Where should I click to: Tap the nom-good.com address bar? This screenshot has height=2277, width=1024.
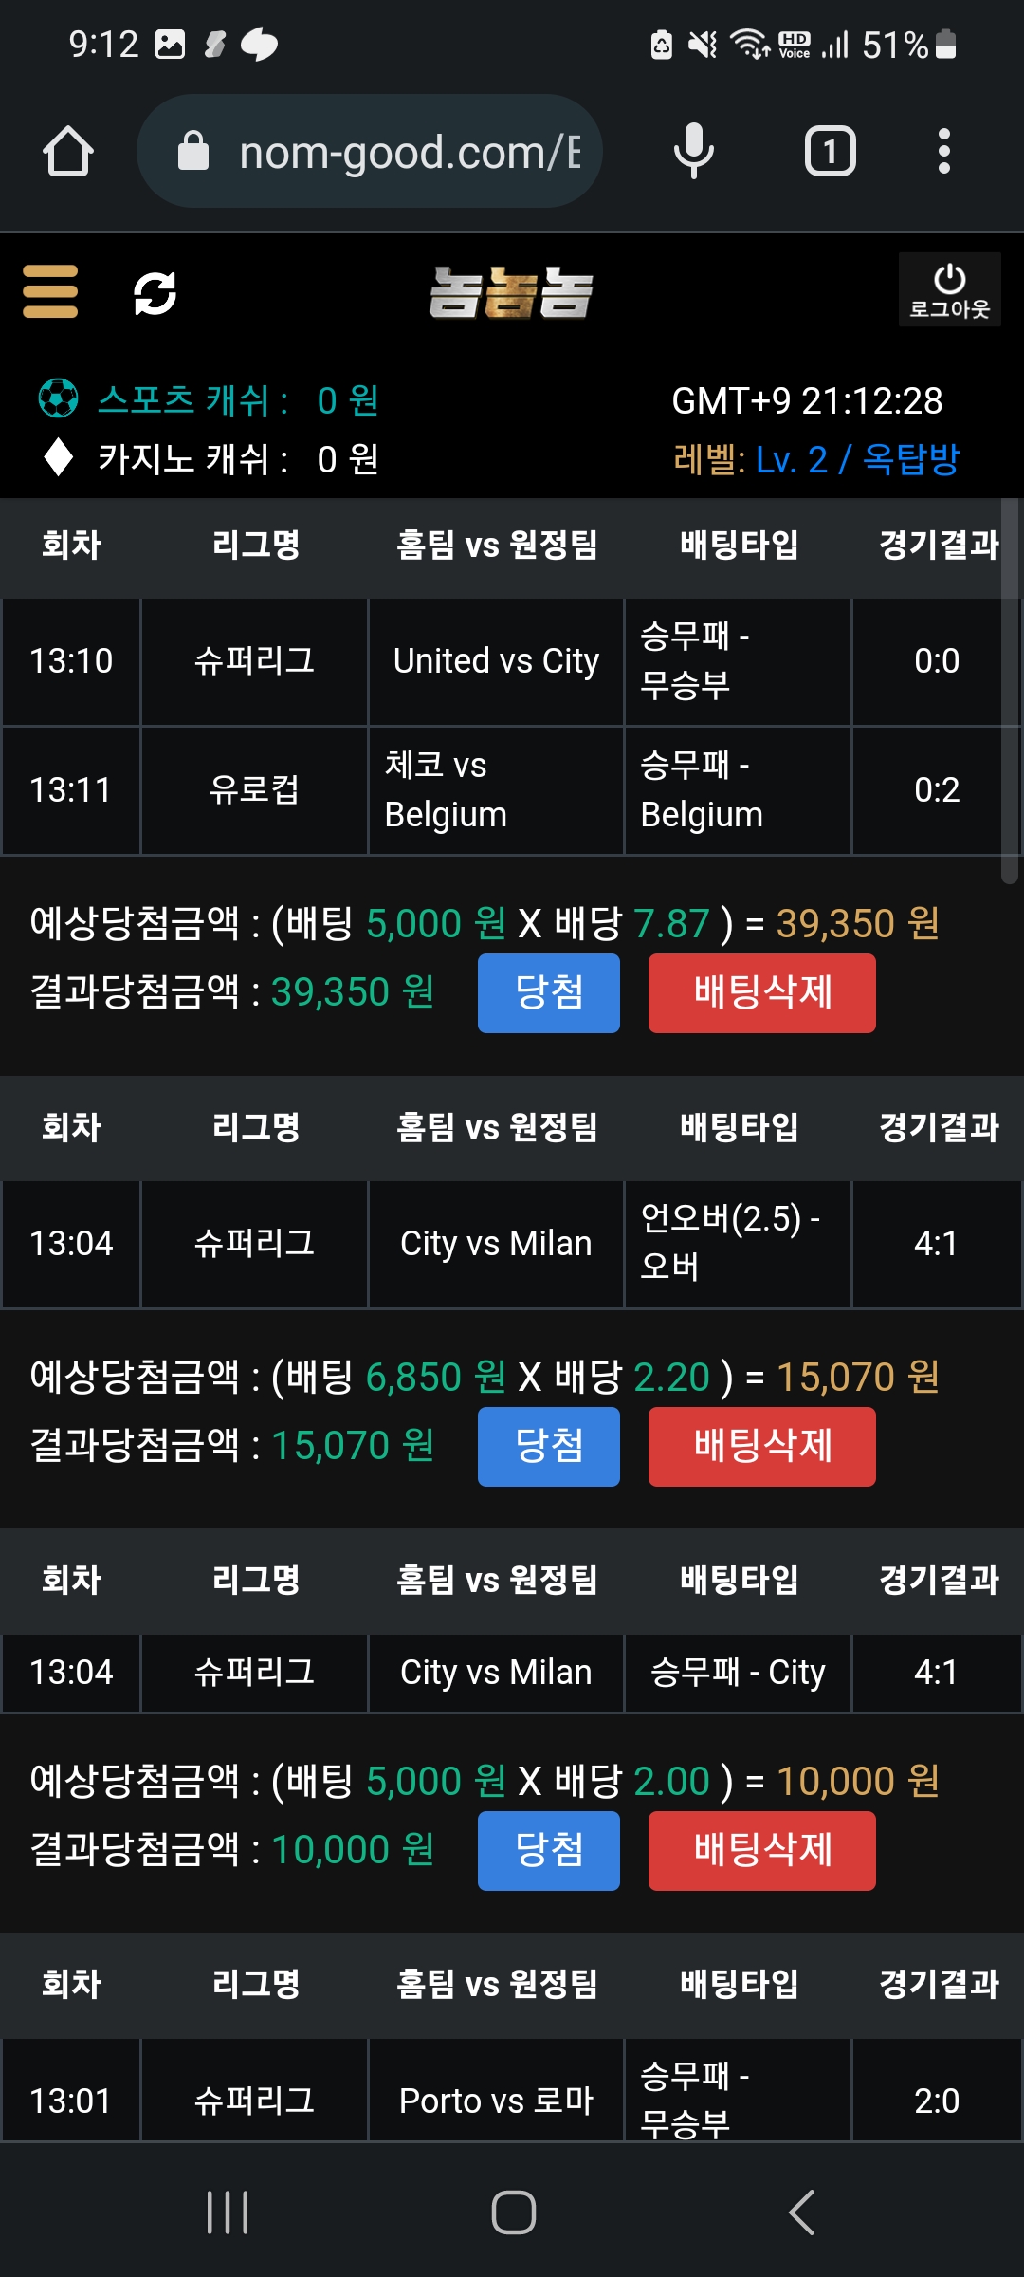370,151
